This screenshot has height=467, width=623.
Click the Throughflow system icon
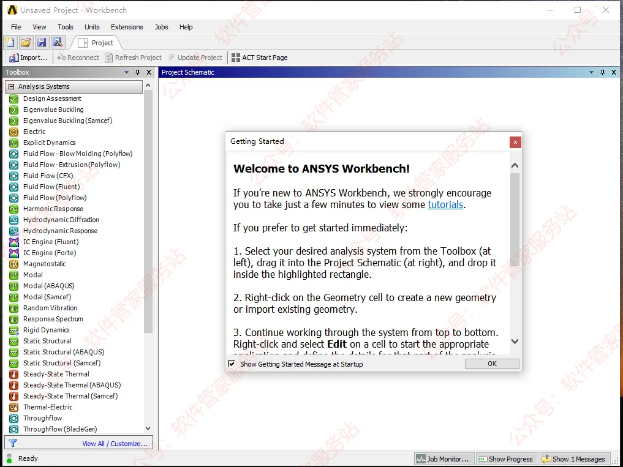pos(14,418)
